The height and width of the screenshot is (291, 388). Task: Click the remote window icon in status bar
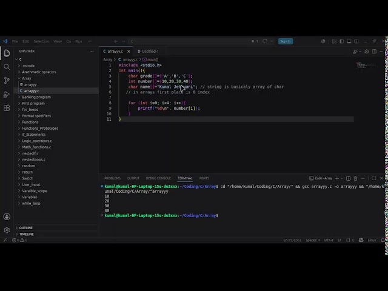(5, 240)
